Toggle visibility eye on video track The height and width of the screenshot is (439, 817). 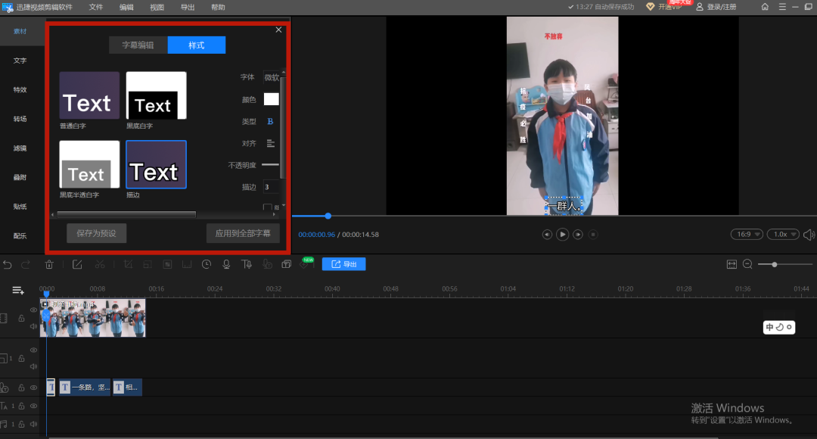(33, 310)
